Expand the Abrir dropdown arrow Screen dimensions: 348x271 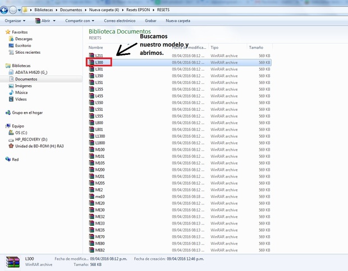[x=54, y=21]
